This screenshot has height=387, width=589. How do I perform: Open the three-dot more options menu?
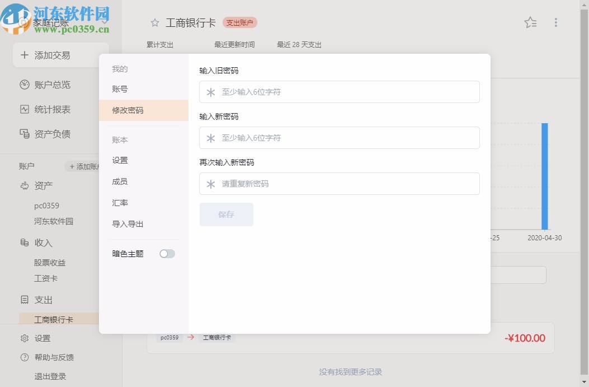pyautogui.click(x=556, y=22)
